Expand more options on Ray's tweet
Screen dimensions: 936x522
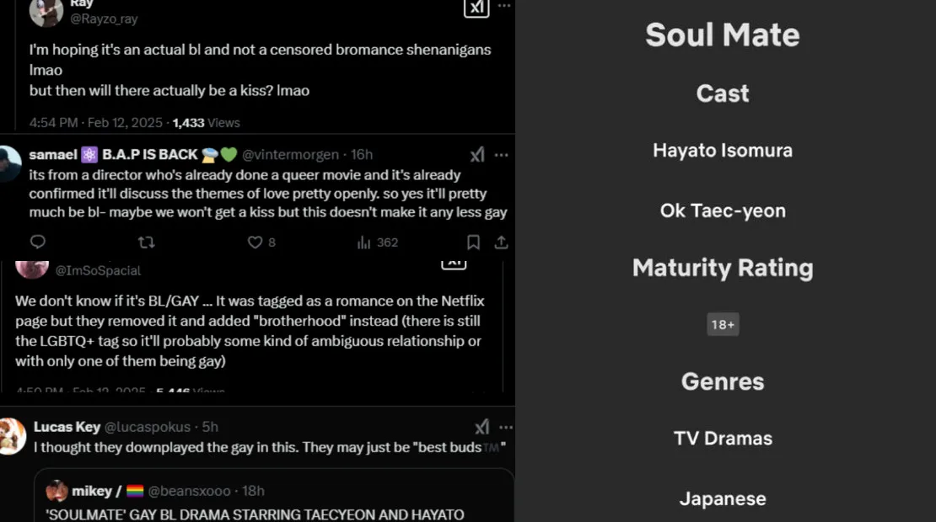tap(504, 6)
